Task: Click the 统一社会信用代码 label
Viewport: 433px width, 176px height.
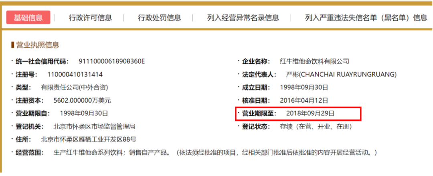Action: click(x=42, y=61)
